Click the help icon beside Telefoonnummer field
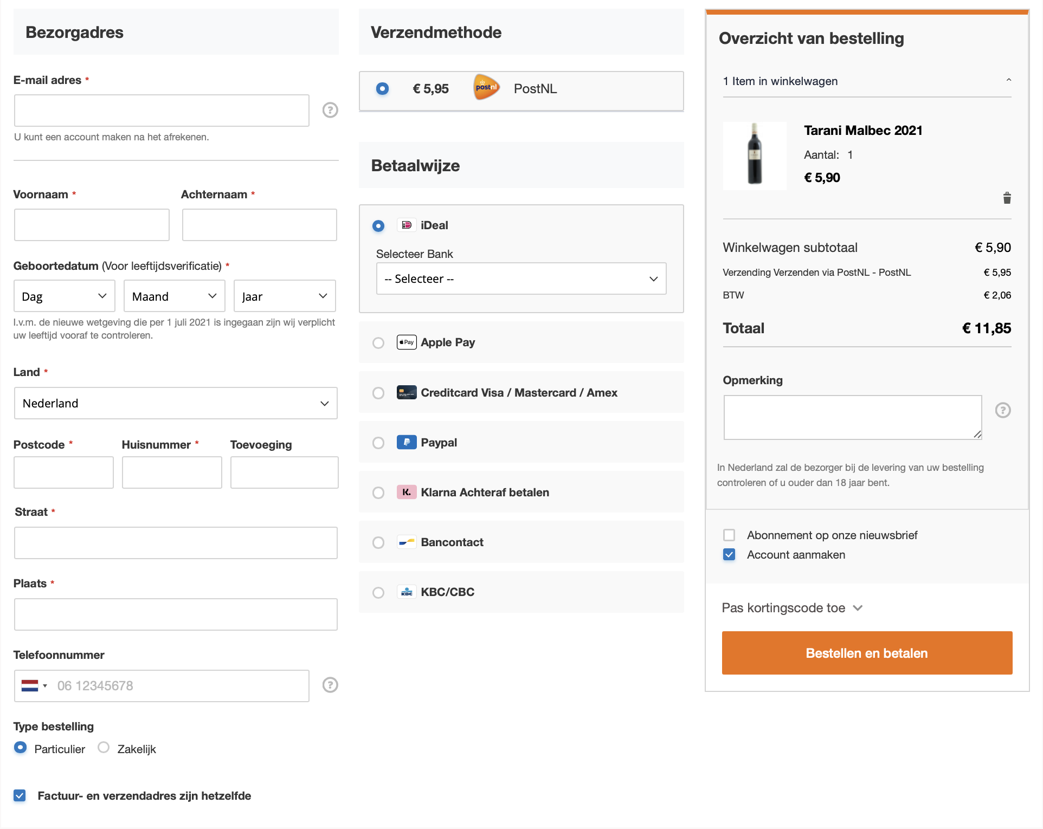 (x=330, y=685)
